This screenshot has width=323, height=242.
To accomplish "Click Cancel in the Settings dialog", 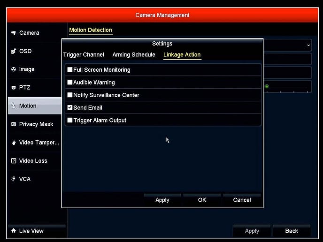I will [x=242, y=200].
